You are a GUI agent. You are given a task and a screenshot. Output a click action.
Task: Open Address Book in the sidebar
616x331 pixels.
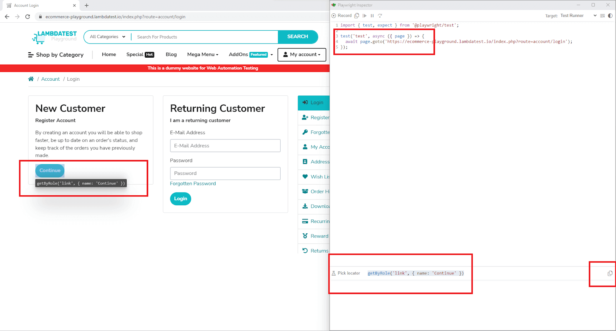(314, 162)
